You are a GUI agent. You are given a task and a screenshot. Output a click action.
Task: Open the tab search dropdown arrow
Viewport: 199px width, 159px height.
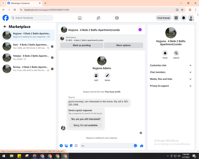point(3,3)
